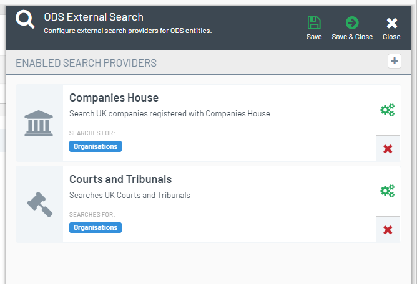The width and height of the screenshot is (417, 284).
Task: Remove the Companies House provider
Action: coord(388,149)
